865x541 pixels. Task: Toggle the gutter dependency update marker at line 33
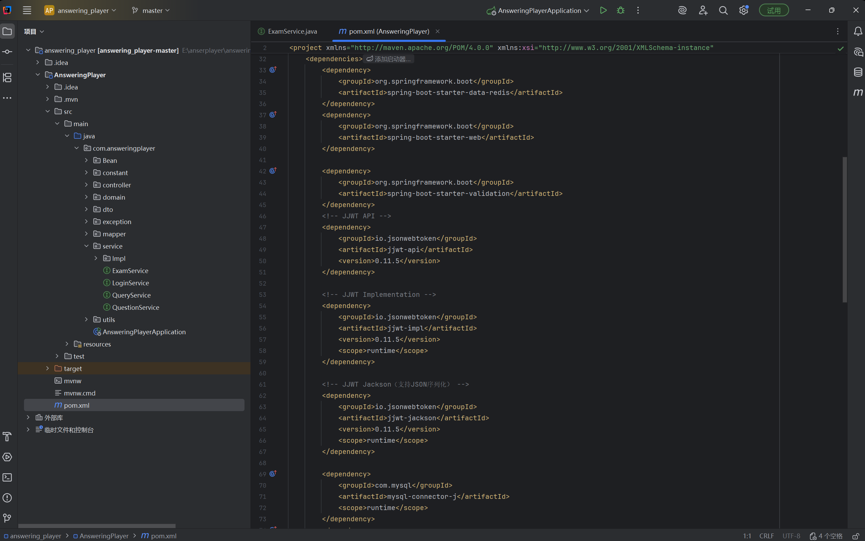point(273,70)
